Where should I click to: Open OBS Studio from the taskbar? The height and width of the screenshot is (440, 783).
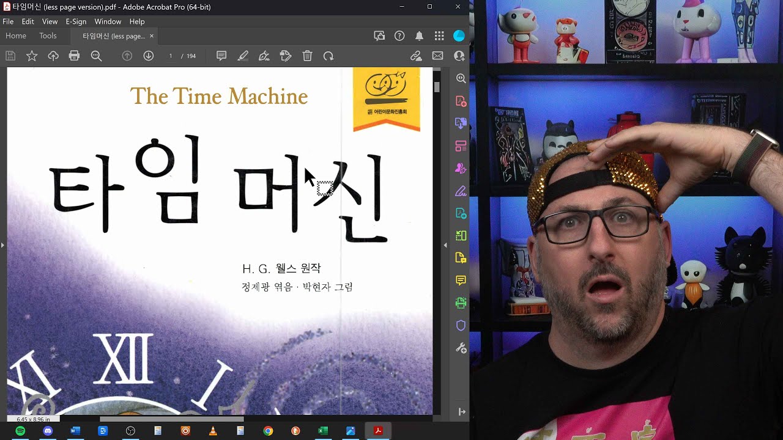(x=130, y=431)
